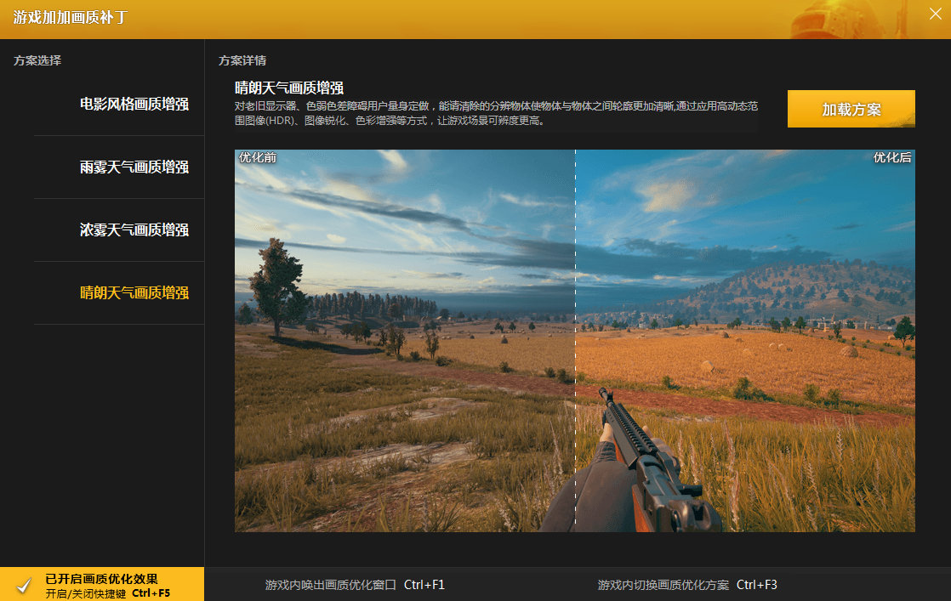Click the 游戏加加画质补丁 window title
This screenshot has width=951, height=601.
70,17
